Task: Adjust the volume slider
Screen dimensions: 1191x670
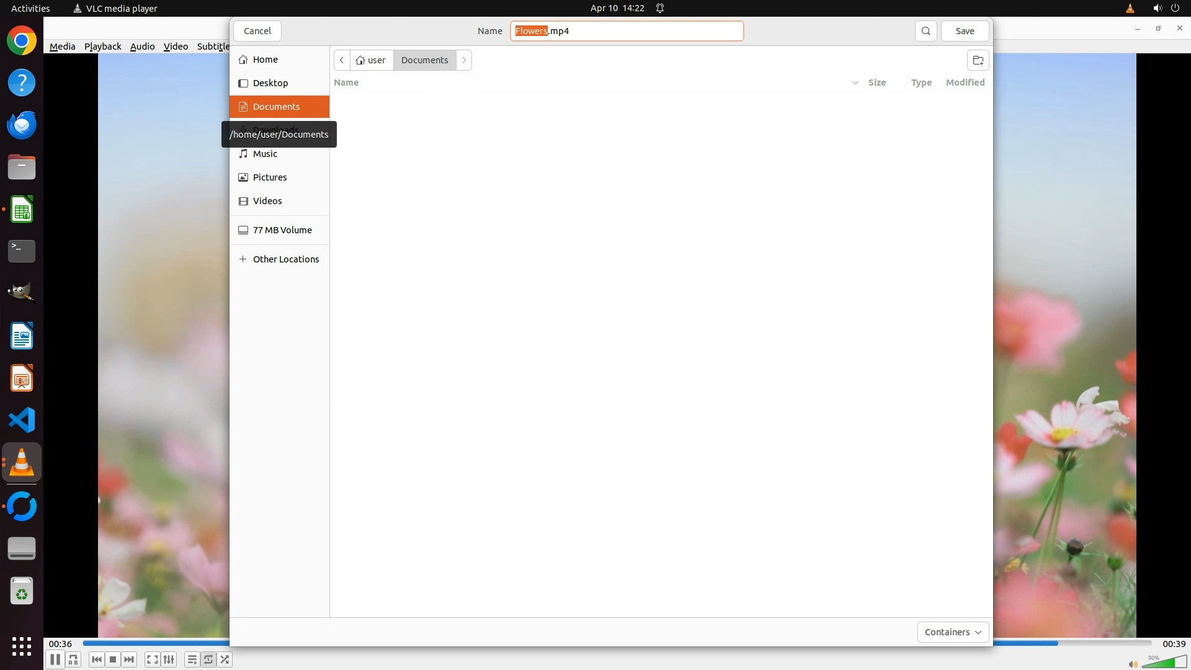Action: tap(1163, 663)
